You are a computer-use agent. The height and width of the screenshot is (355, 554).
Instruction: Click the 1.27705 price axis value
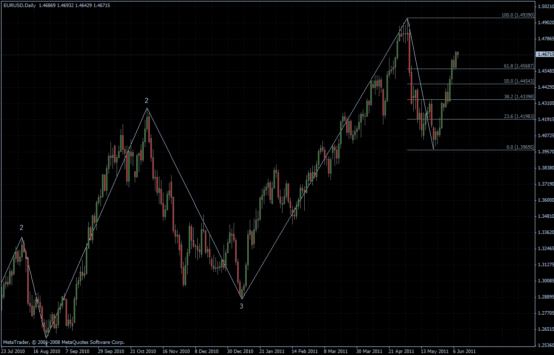coord(545,313)
